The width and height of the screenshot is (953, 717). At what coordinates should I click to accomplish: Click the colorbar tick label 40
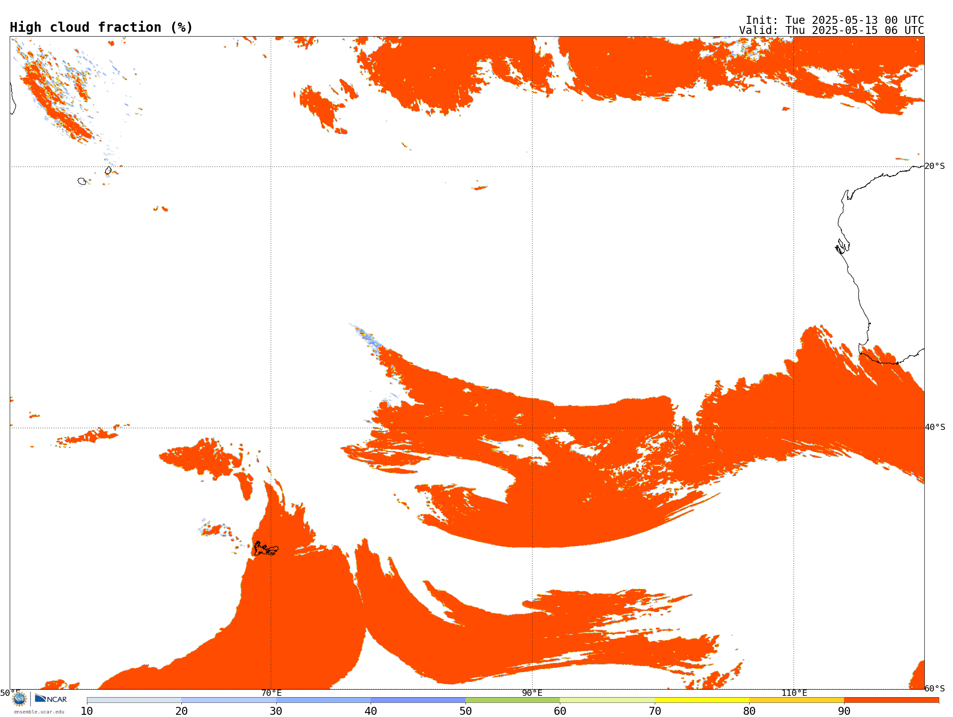coord(371,711)
